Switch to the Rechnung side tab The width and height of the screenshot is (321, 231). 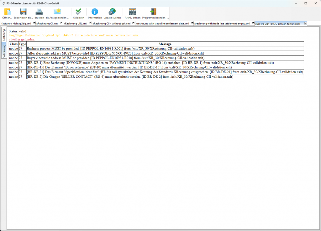coord(4,35)
